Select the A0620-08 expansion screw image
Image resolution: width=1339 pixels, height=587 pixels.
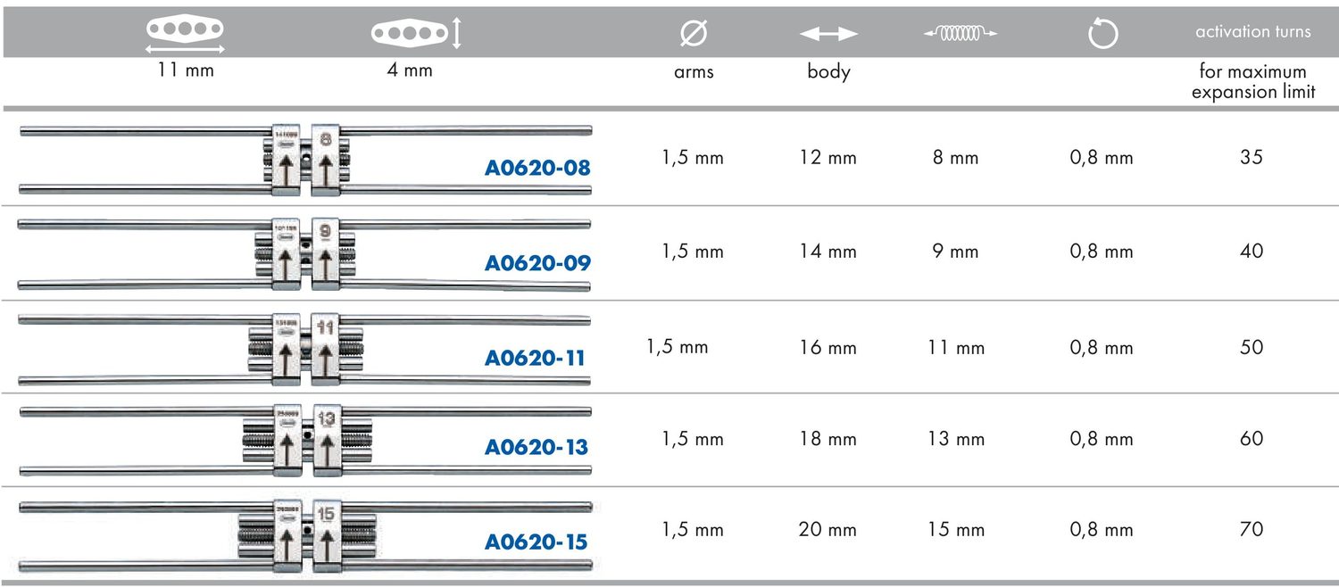pos(305,160)
